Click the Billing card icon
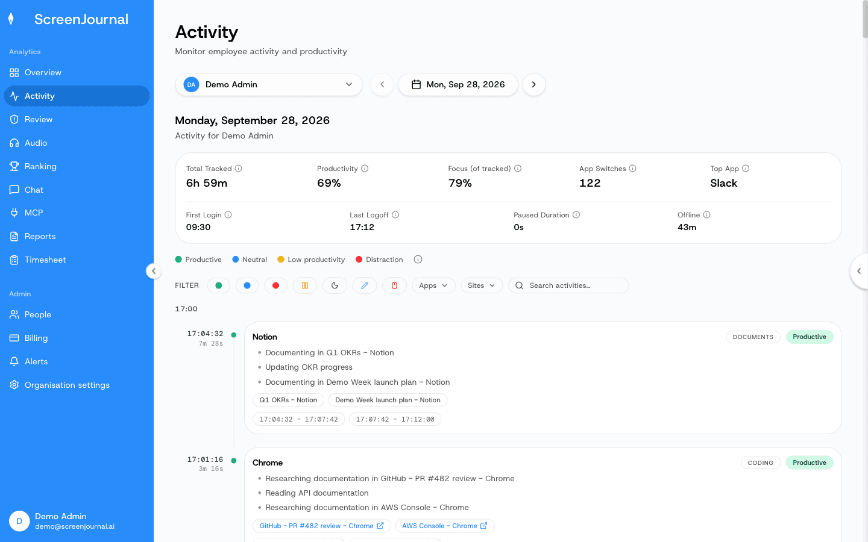 click(14, 338)
